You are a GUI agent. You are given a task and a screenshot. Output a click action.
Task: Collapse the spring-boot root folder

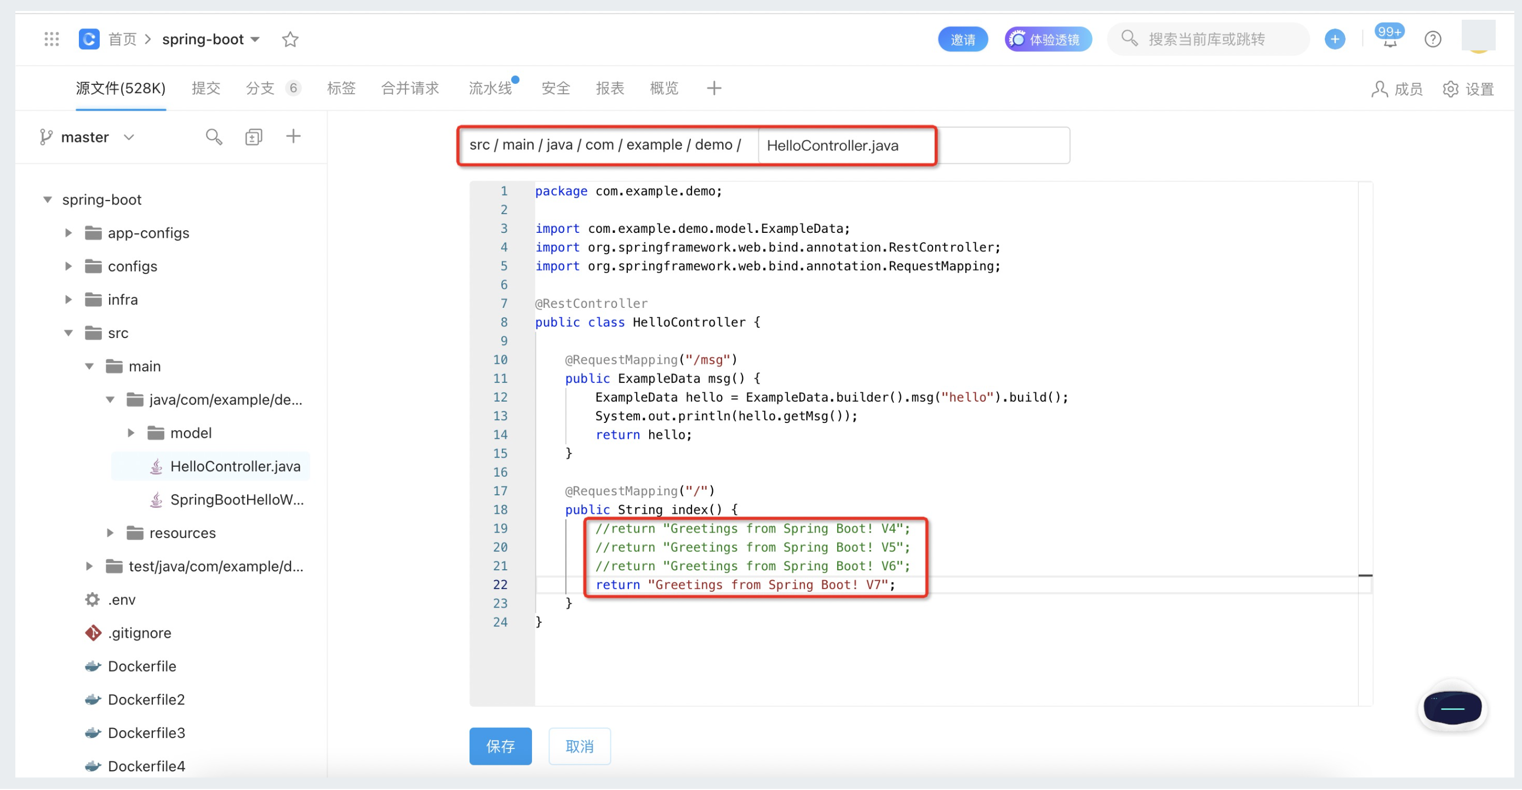[47, 200]
